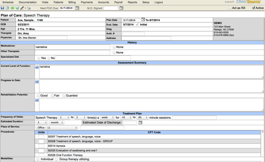265x162 pixels.
Task: Open the Schedule menu
Action: coord(8,2)
